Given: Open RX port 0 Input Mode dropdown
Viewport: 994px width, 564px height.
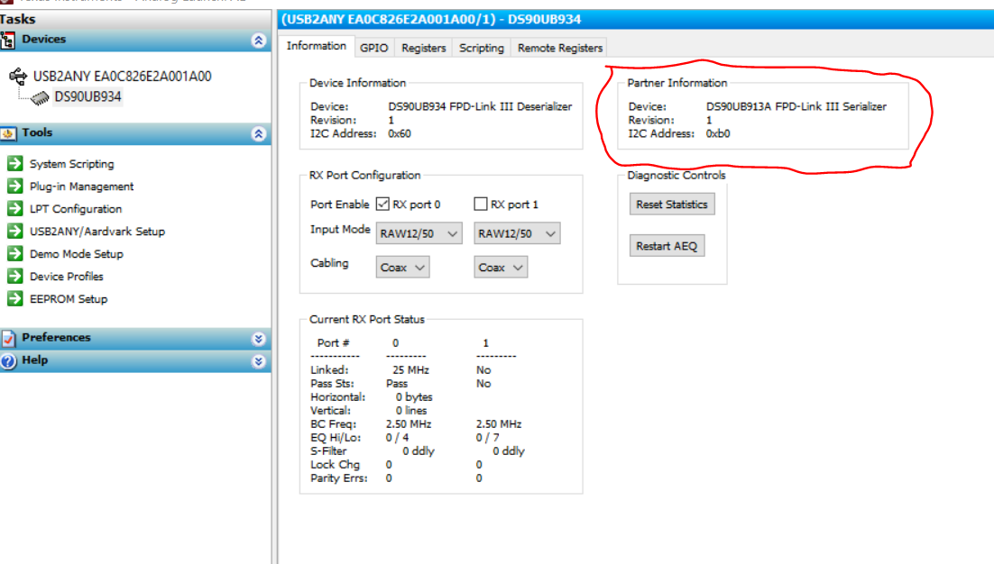Looking at the screenshot, I should [419, 233].
